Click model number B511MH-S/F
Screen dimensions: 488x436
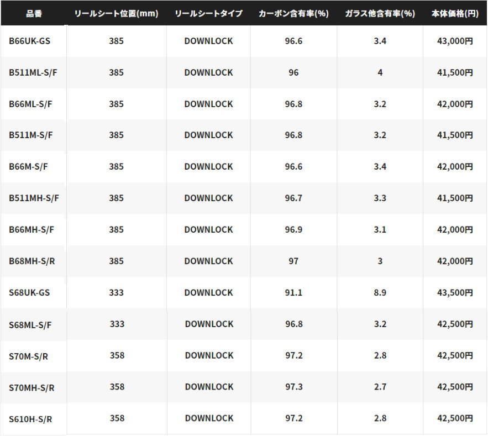pos(34,198)
